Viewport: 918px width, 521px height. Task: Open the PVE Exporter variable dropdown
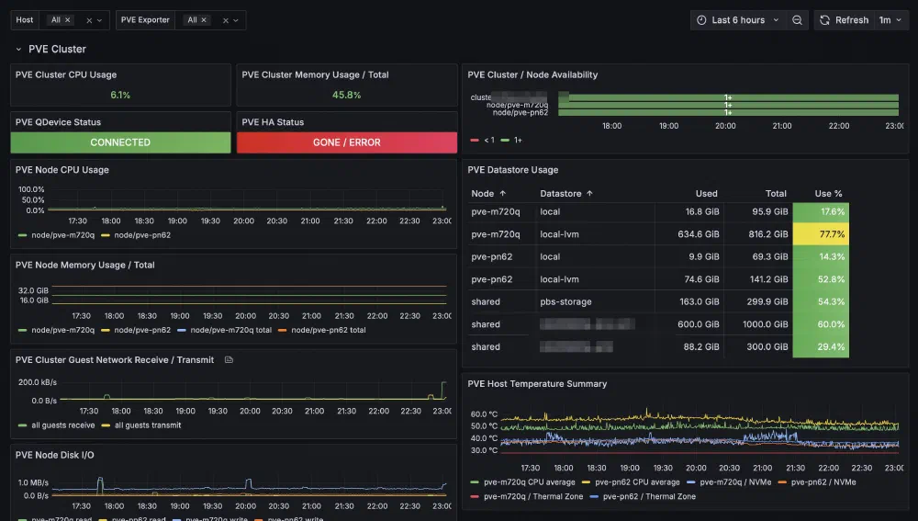[236, 20]
